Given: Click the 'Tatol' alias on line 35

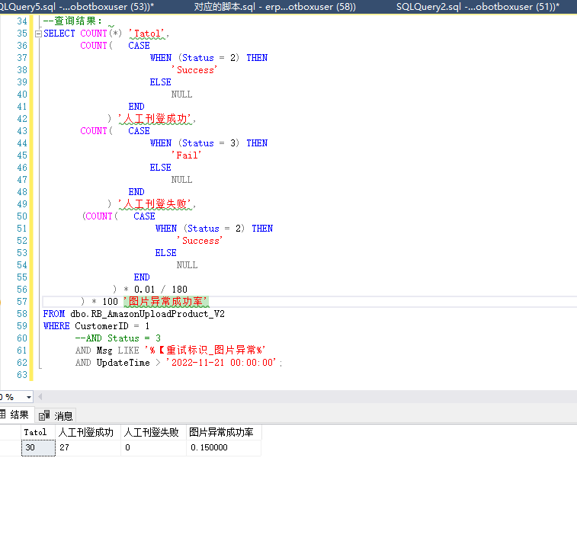Looking at the screenshot, I should point(147,34).
